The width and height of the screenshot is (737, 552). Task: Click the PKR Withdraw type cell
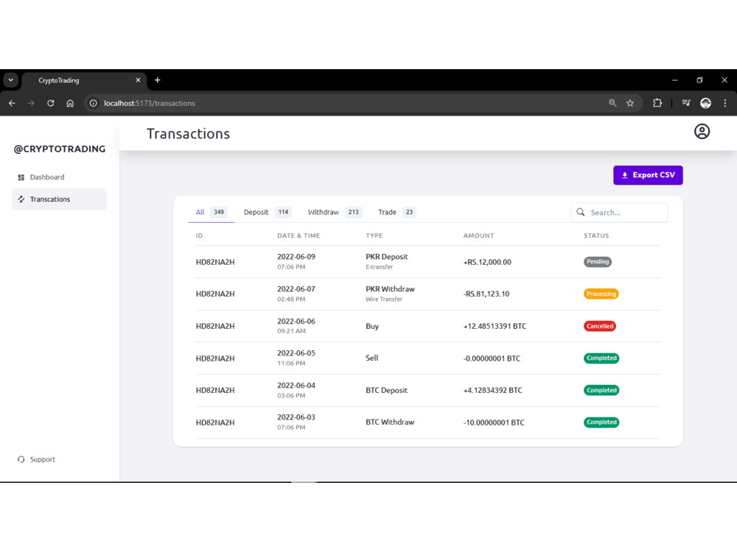pos(390,294)
